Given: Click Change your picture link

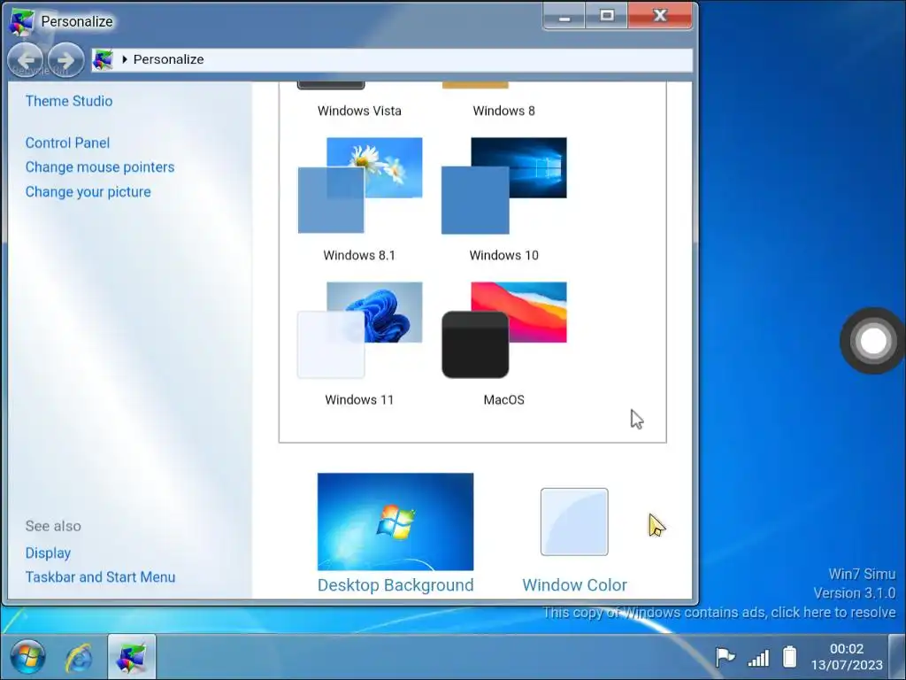Looking at the screenshot, I should coord(88,192).
